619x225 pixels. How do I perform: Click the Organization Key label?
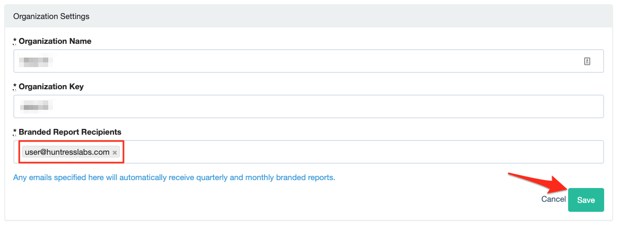[51, 87]
